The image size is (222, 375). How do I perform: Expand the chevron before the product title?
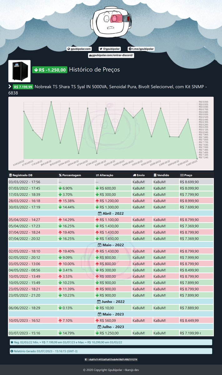(10, 86)
